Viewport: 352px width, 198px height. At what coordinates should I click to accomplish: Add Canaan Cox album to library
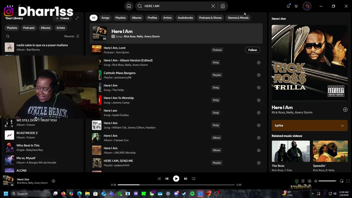258,138
